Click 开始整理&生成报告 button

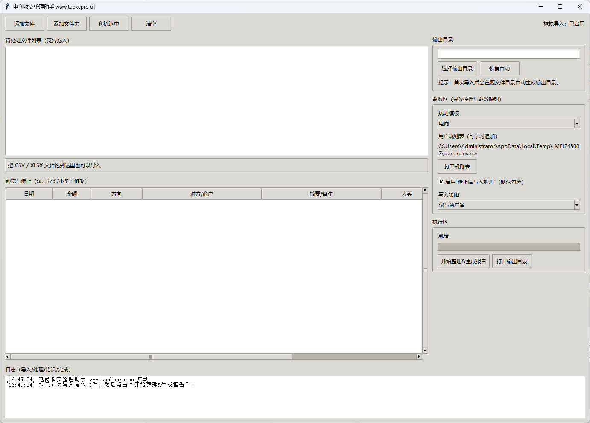(x=464, y=261)
